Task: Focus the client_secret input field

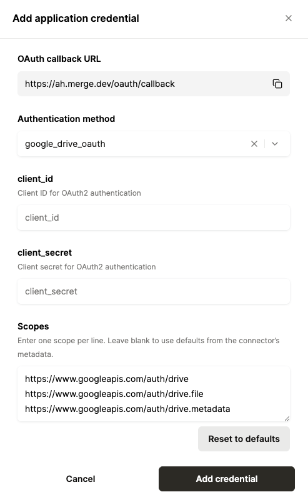Action: [x=154, y=291]
